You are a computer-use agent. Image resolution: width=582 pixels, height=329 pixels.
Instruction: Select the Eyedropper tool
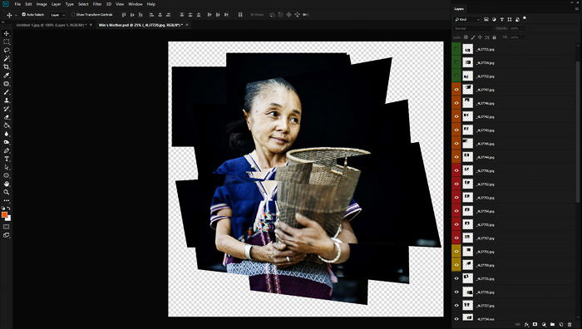7,76
